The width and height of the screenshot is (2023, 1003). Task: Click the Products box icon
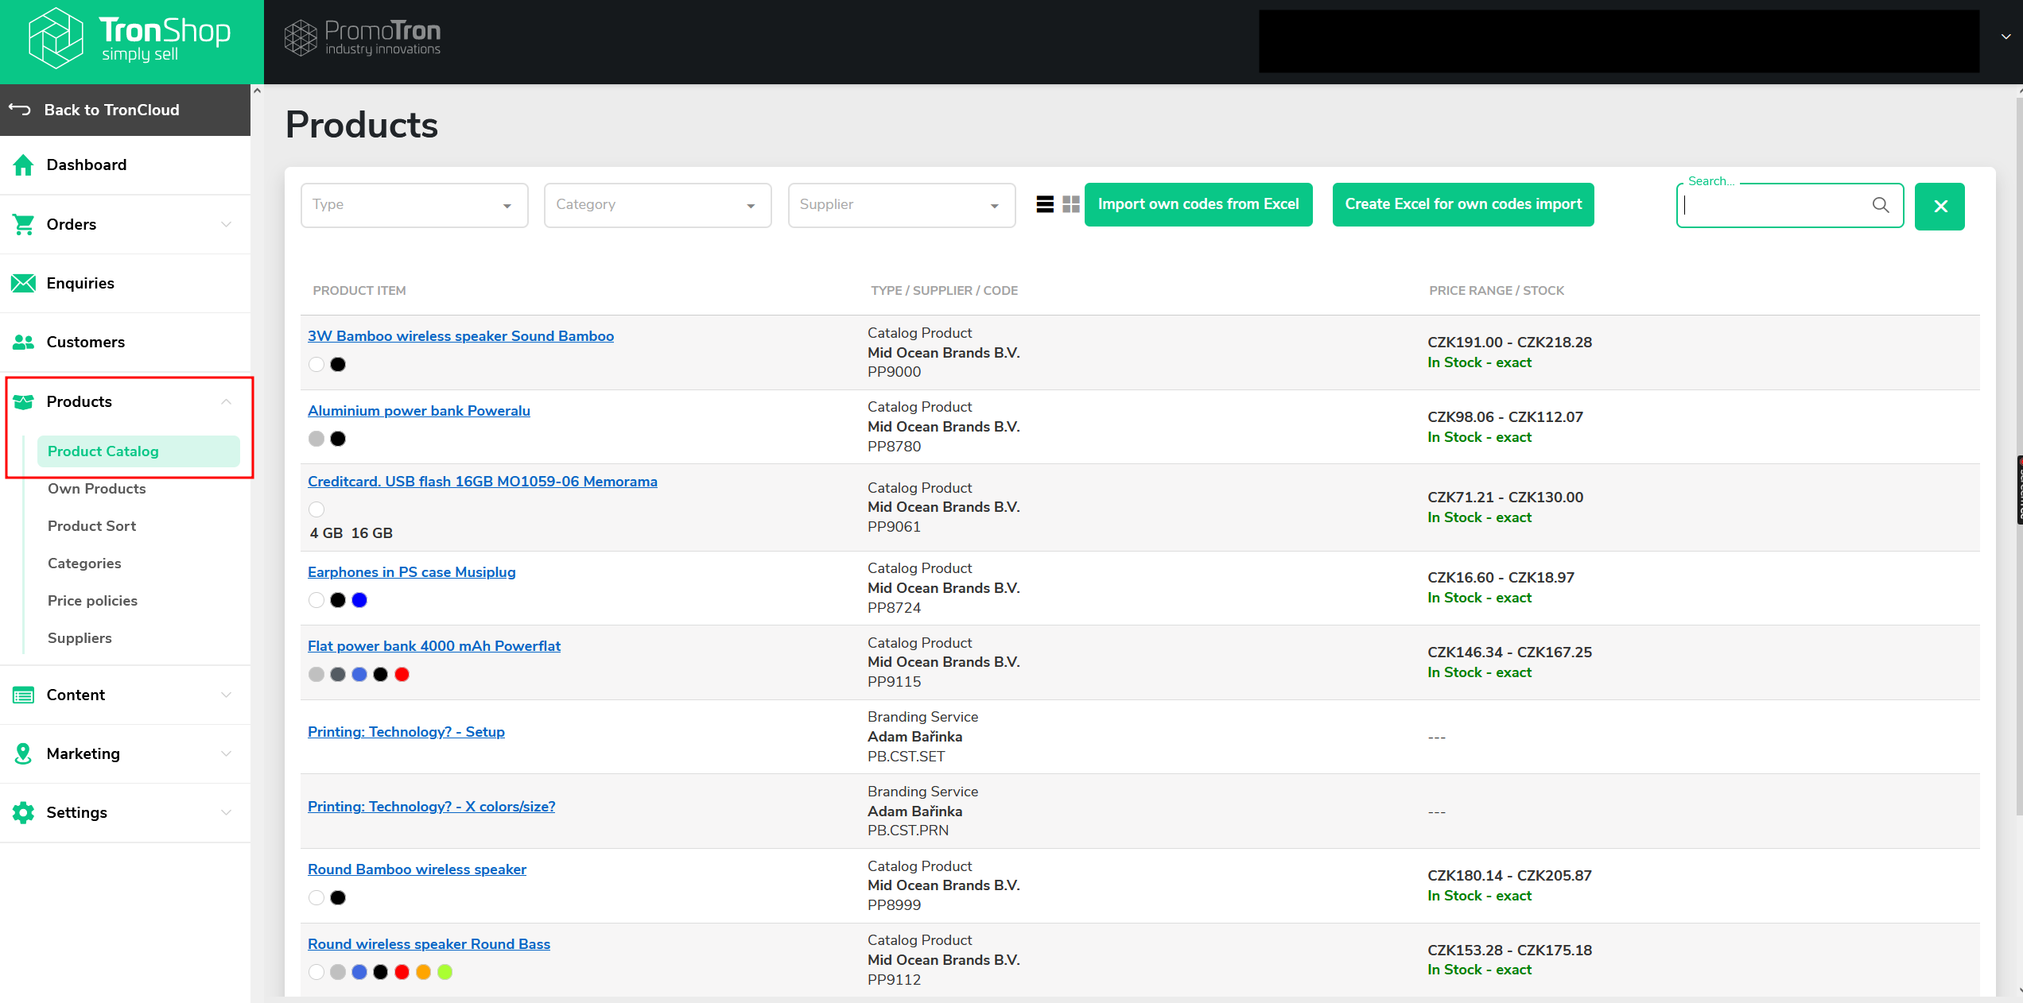tap(23, 401)
